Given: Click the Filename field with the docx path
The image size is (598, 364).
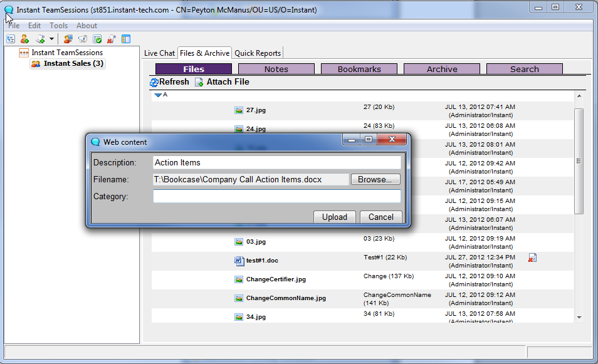Looking at the screenshot, I should pyautogui.click(x=251, y=180).
